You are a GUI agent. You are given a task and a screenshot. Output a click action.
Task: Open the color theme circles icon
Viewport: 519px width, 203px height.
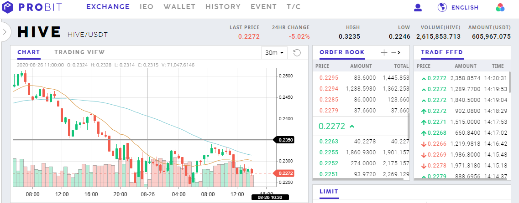pyautogui.click(x=500, y=8)
